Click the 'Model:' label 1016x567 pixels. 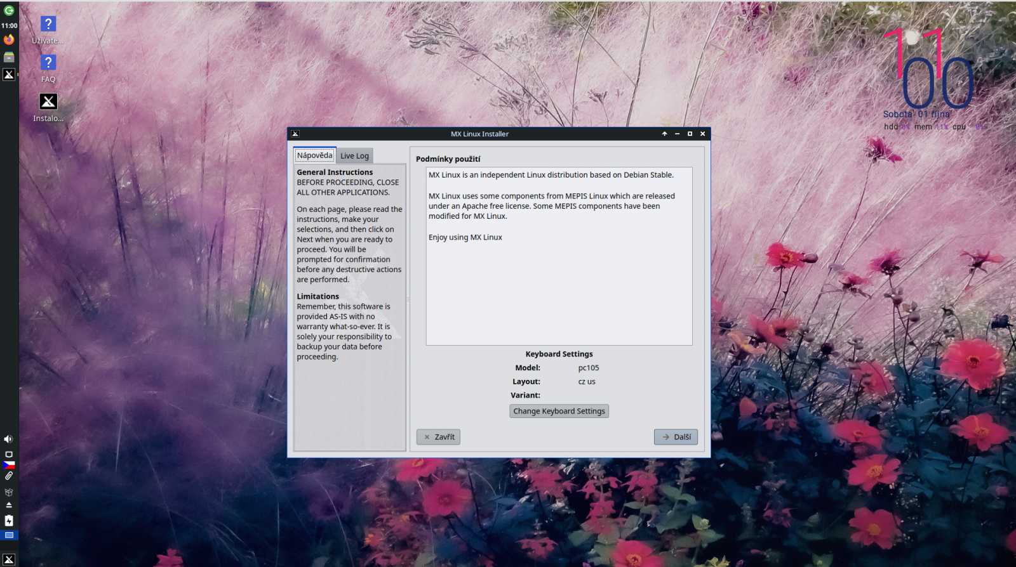(x=528, y=368)
